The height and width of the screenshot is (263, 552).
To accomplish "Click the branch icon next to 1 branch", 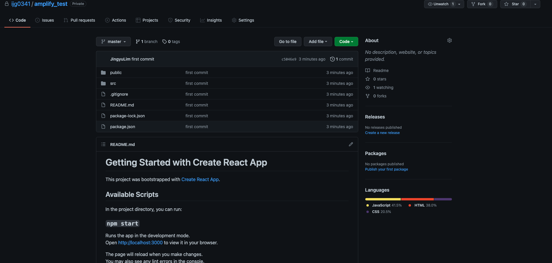I will point(138,42).
